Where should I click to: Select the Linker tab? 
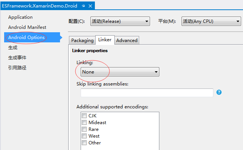pyautogui.click(x=105, y=40)
